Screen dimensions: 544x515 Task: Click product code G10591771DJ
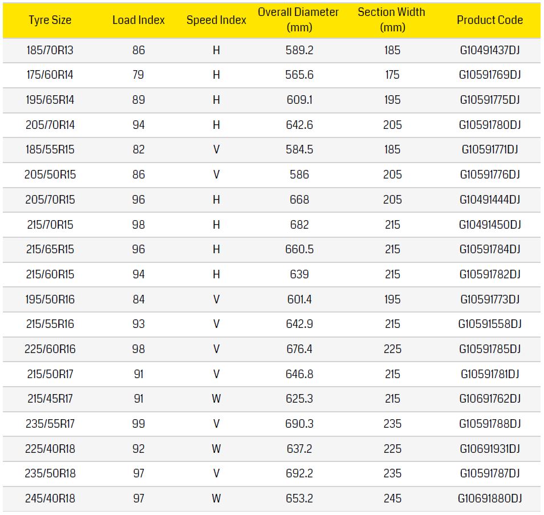[x=490, y=150]
